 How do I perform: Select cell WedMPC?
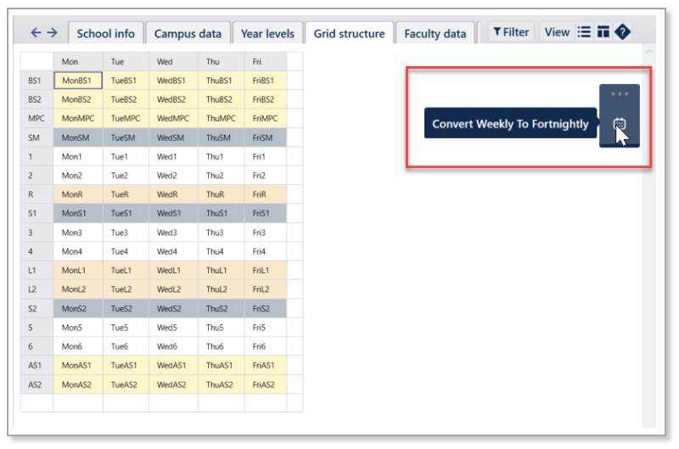click(173, 118)
